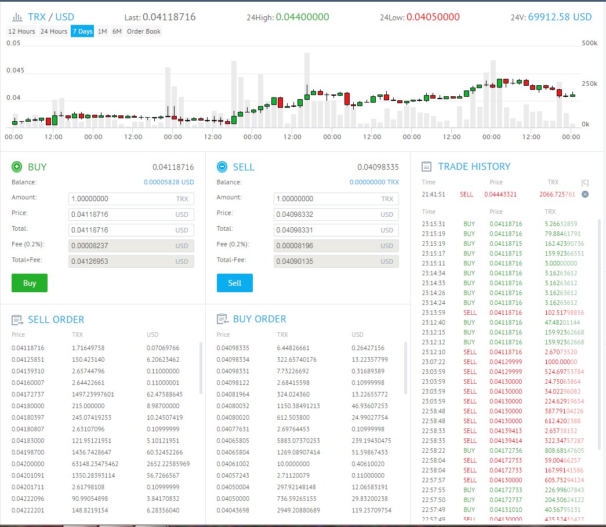Click the Sell Order list icon

(x=17, y=320)
